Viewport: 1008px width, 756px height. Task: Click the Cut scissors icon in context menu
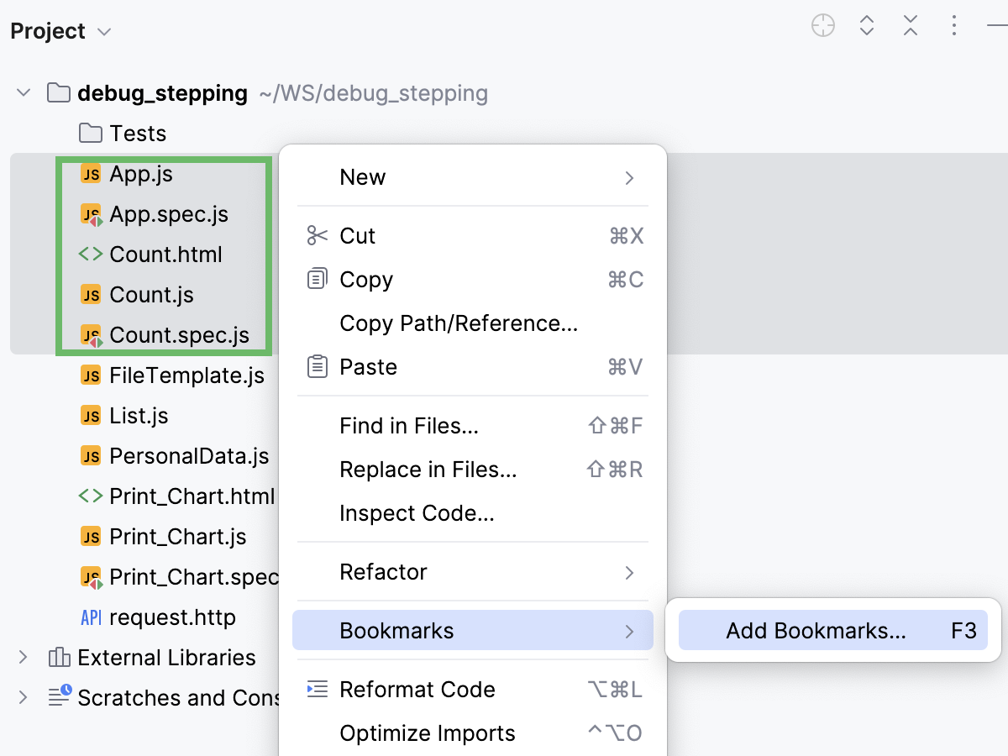[317, 236]
